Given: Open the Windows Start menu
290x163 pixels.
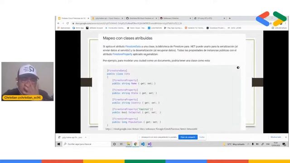Looking at the screenshot, I should coord(59,144).
